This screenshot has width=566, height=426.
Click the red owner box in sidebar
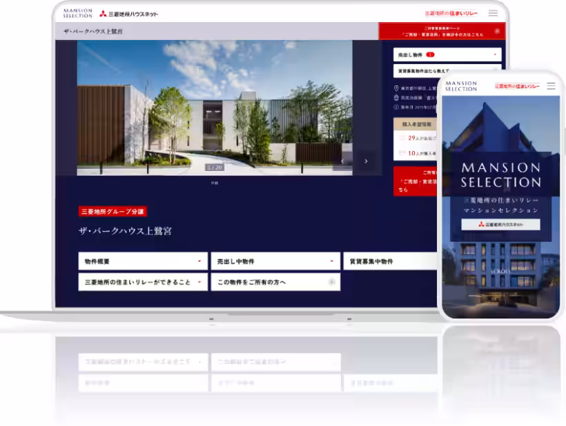pos(416,181)
